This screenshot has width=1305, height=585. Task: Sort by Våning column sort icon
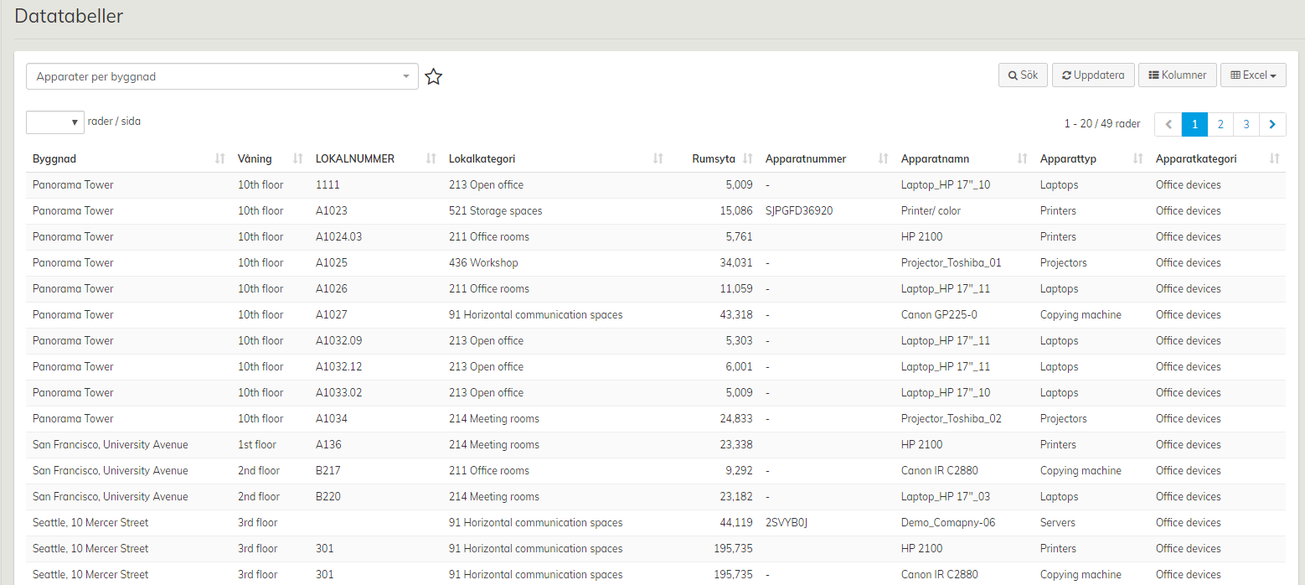pyautogui.click(x=297, y=158)
